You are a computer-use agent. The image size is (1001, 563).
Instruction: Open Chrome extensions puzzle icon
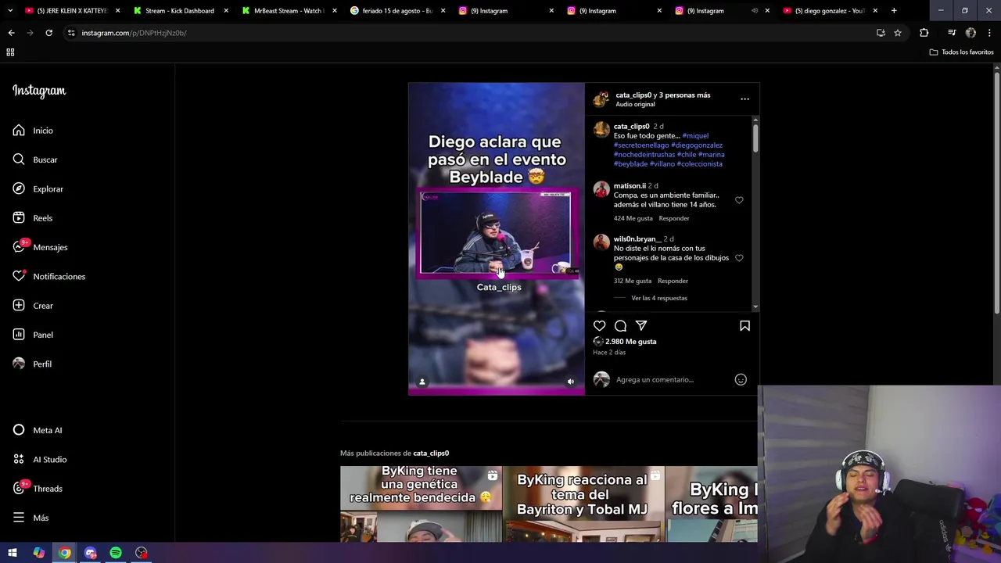point(924,33)
